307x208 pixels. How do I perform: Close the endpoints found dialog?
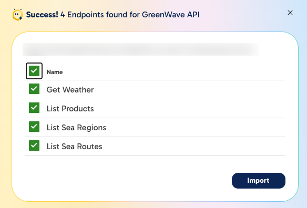(290, 13)
